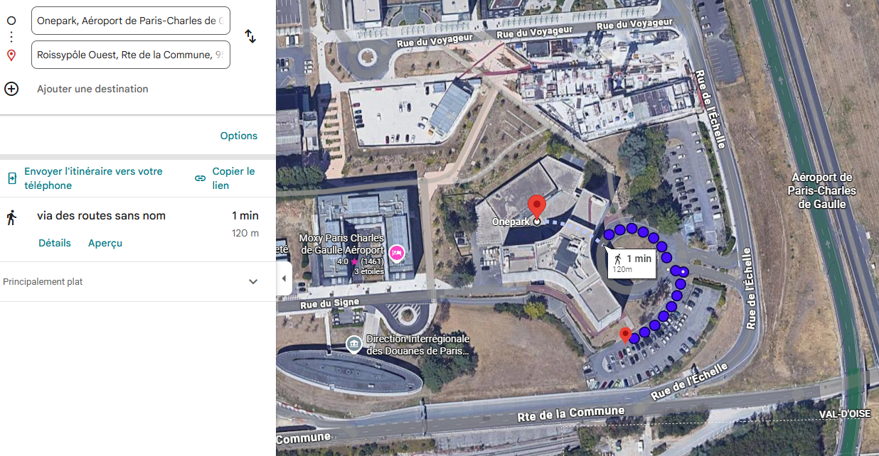Click the red destination pin near parking
This screenshot has width=879, height=456.
tap(625, 335)
